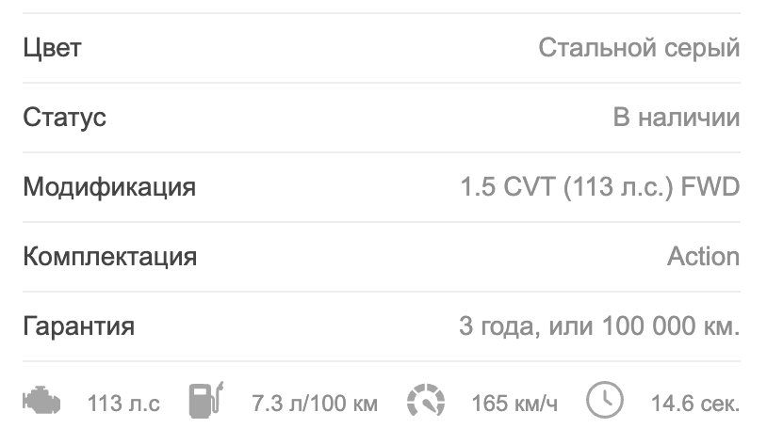
Task: Click the speedometer max speed icon
Action: point(426,403)
